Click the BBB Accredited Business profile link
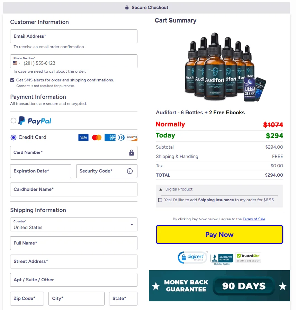The height and width of the screenshot is (310, 296). click(x=222, y=257)
